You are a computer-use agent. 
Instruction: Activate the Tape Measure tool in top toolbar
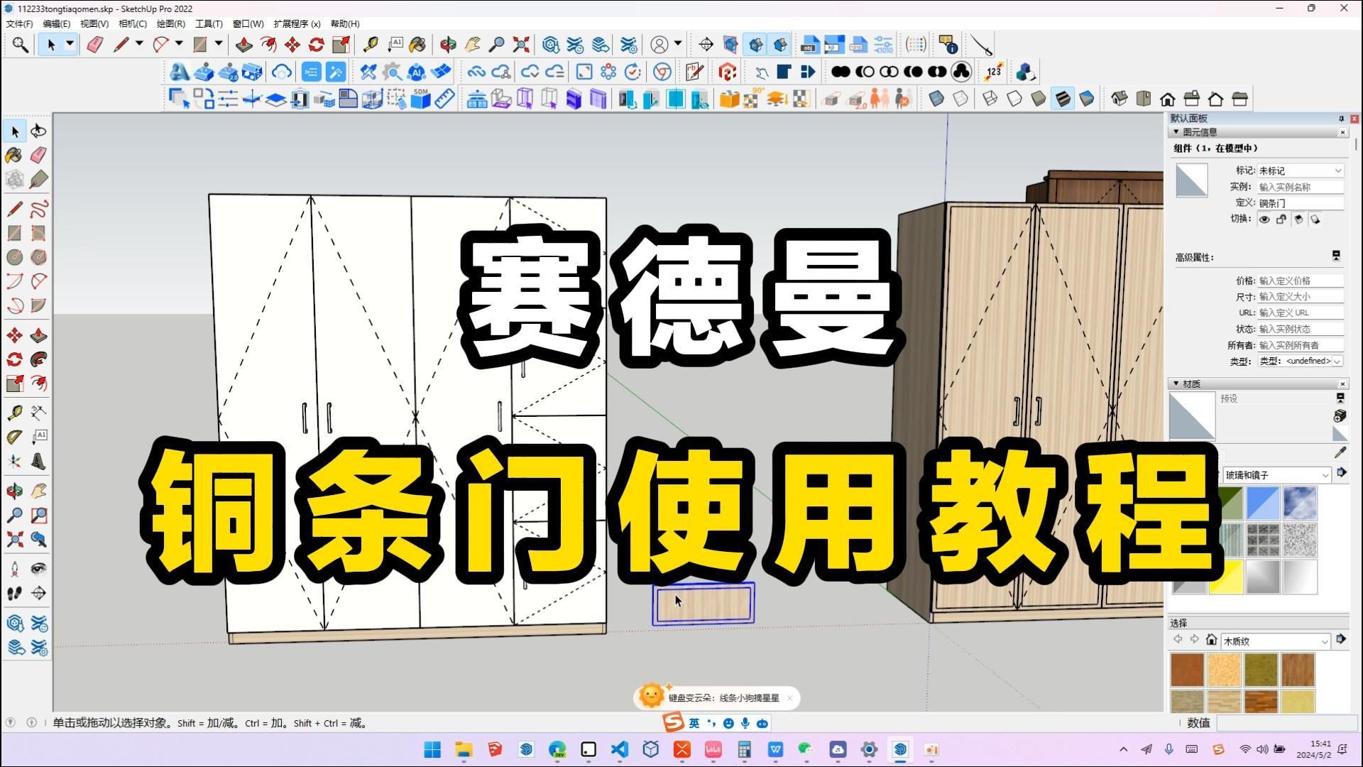click(370, 45)
